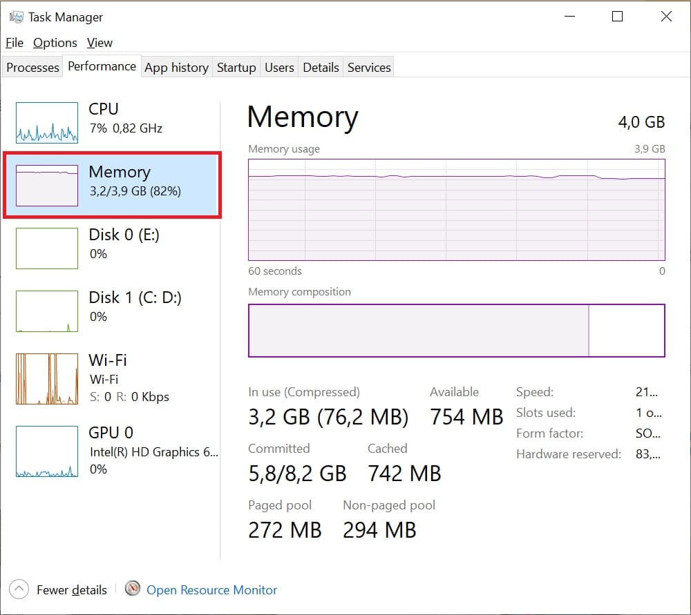Switch to the Performance tab
691x615 pixels.
102,66
